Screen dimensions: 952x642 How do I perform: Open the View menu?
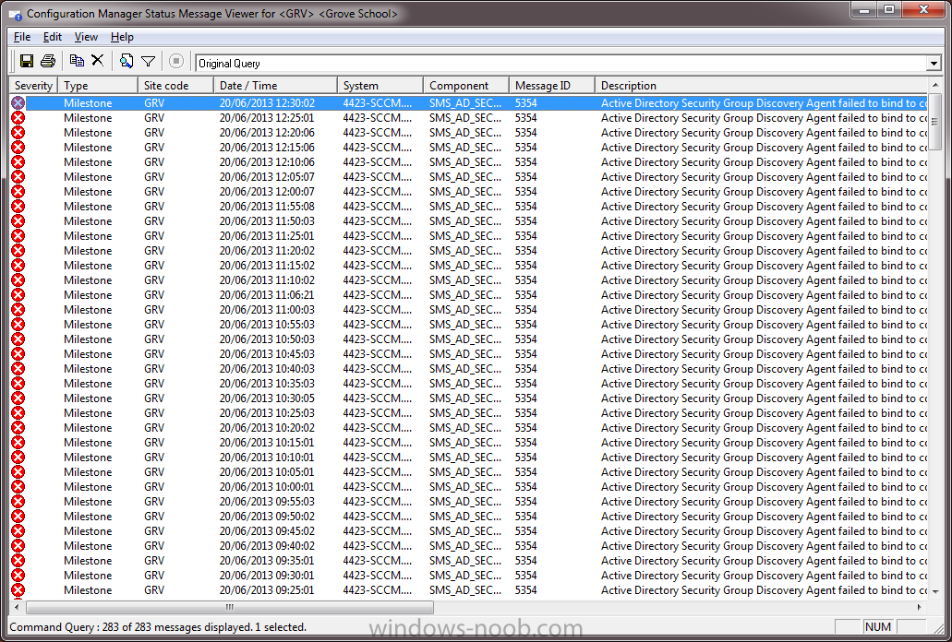(86, 37)
